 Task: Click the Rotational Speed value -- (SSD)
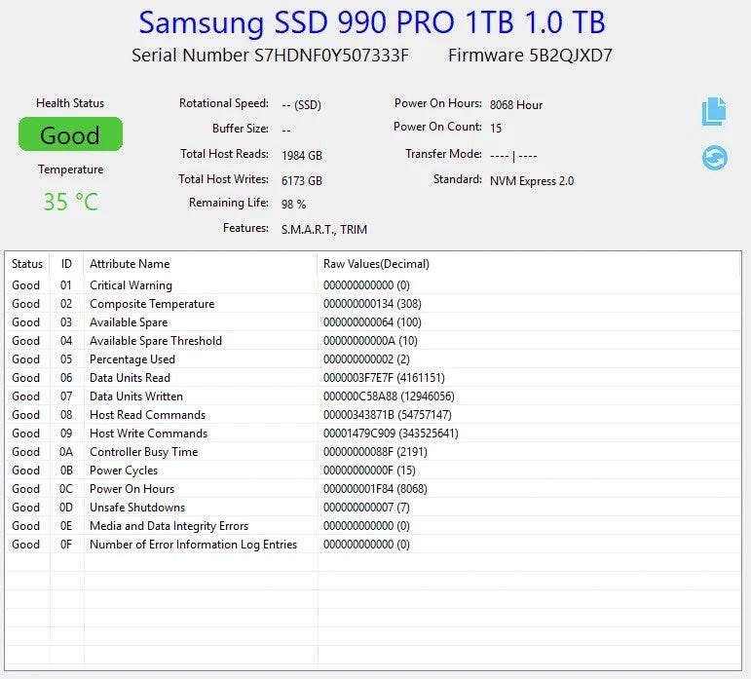[301, 105]
